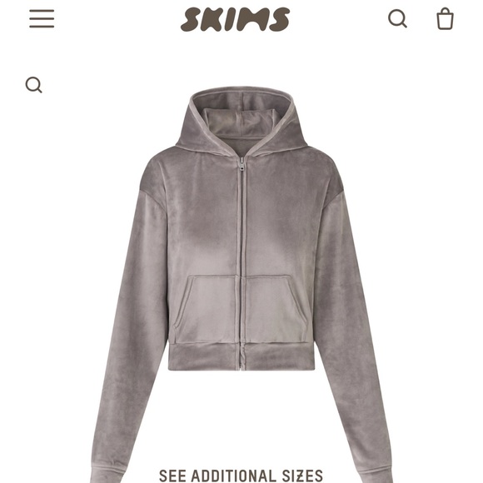Open site search from the header
Image resolution: width=483 pixels, height=483 pixels.
[397, 19]
